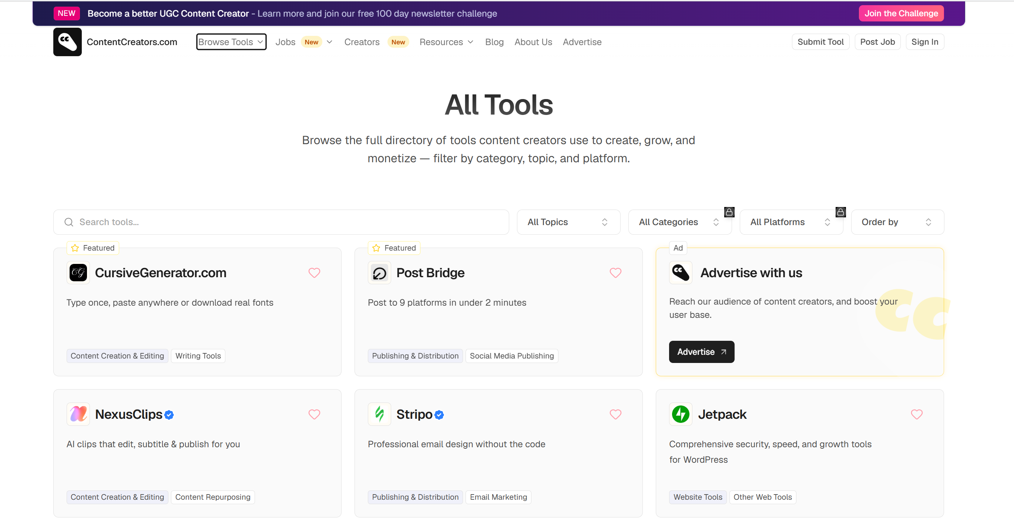Click the Social Media Publishing tag
The width and height of the screenshot is (1014, 523).
coord(512,356)
